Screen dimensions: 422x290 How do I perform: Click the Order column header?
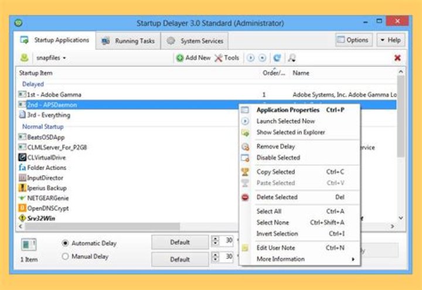coord(274,73)
